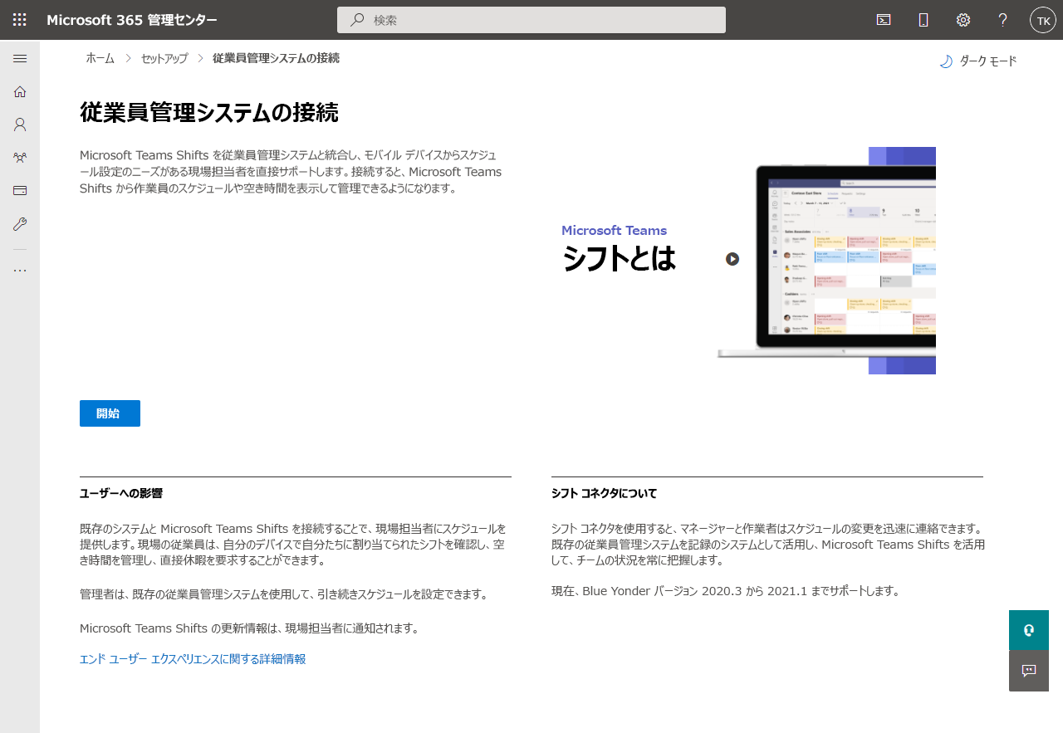Click the search magnifier icon

(357, 20)
